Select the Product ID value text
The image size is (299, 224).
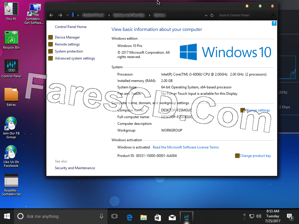157,156
